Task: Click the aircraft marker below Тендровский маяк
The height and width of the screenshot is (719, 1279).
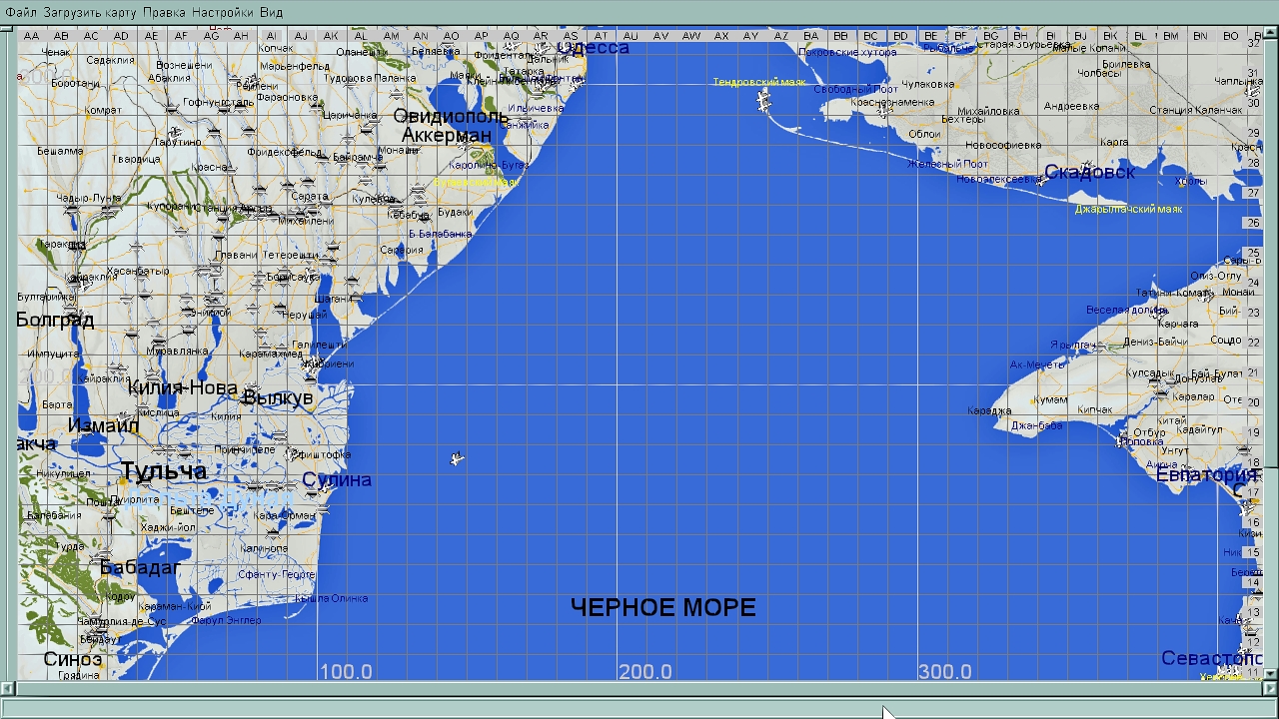Action: 764,100
